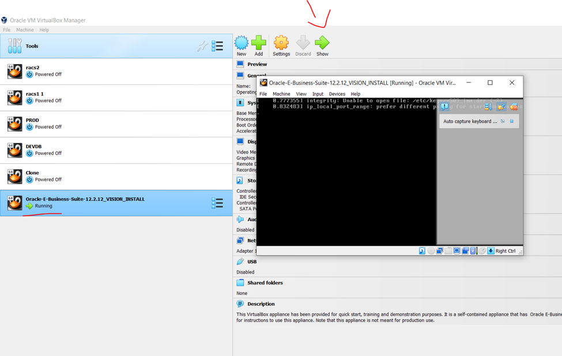Open File menu in running VM window
This screenshot has width=562, height=356.
tap(263, 93)
